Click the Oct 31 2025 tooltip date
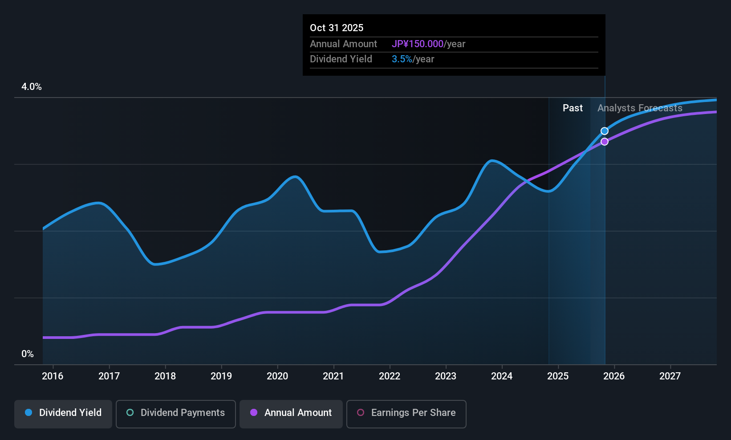Viewport: 731px width, 440px height. (x=337, y=28)
